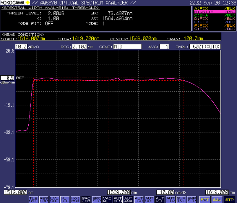
Task: Click the LVL SHF level shift icon
Action: 54,199
